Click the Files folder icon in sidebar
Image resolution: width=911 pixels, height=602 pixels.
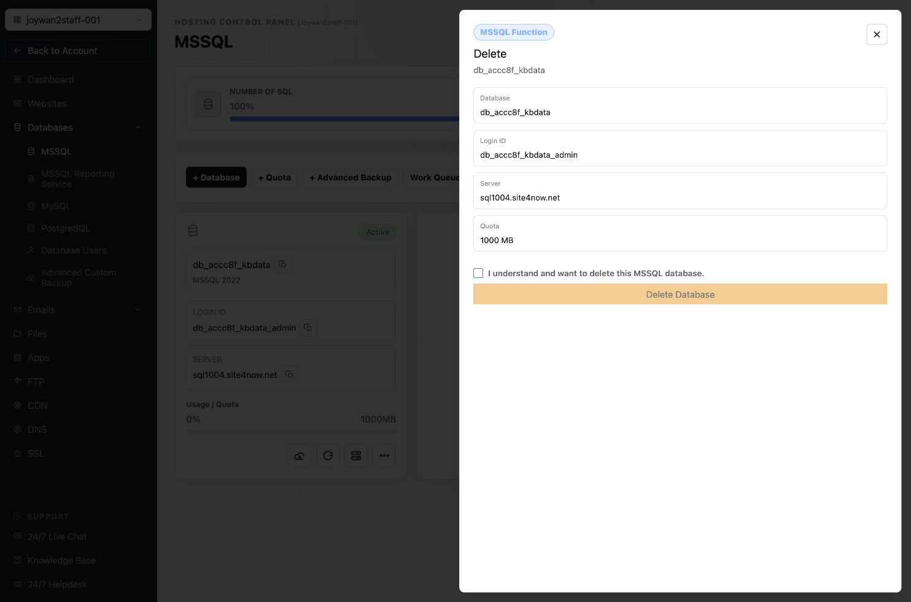[x=17, y=334]
